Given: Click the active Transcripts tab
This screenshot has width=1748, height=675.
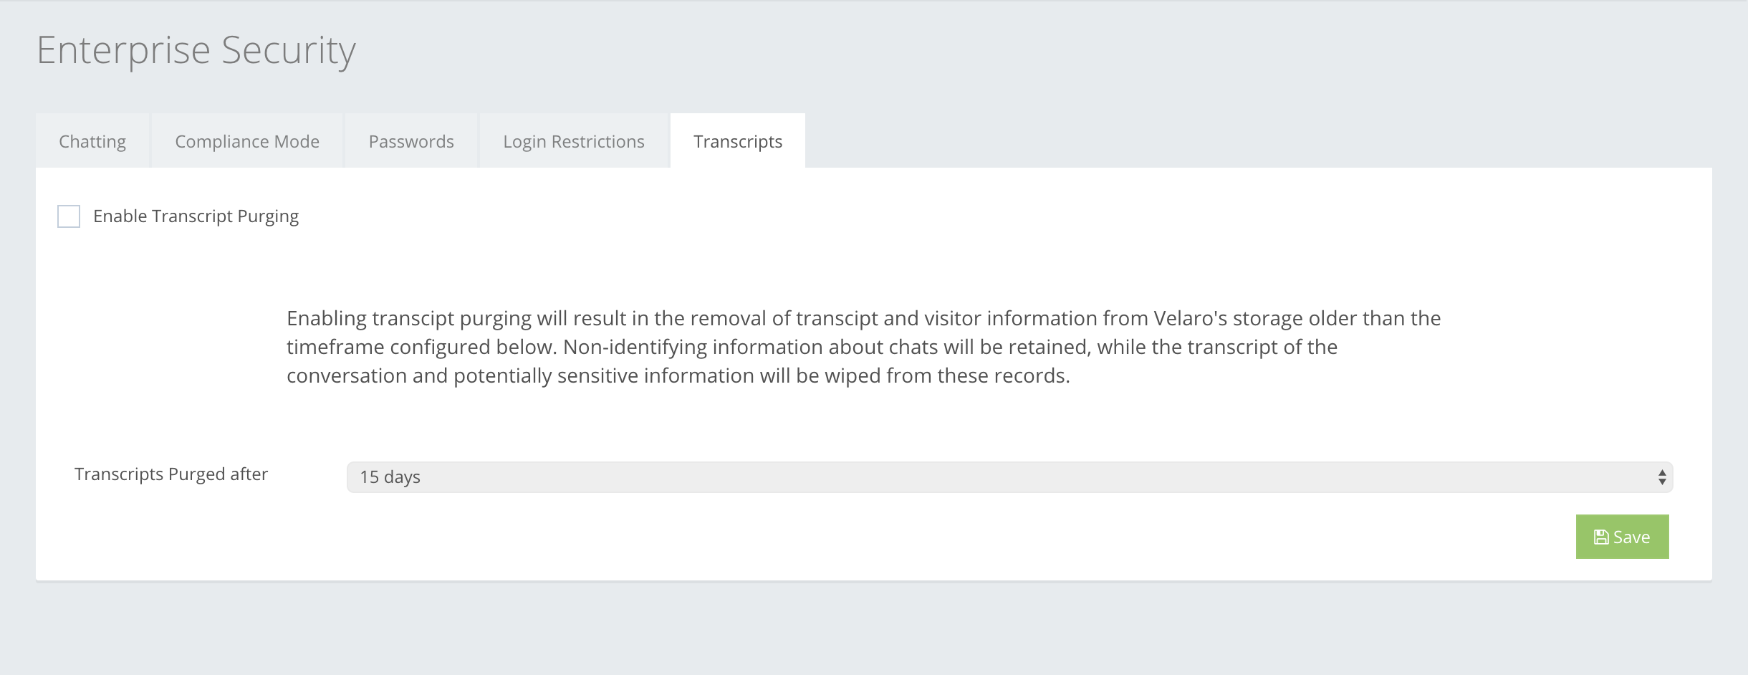Looking at the screenshot, I should [x=738, y=142].
